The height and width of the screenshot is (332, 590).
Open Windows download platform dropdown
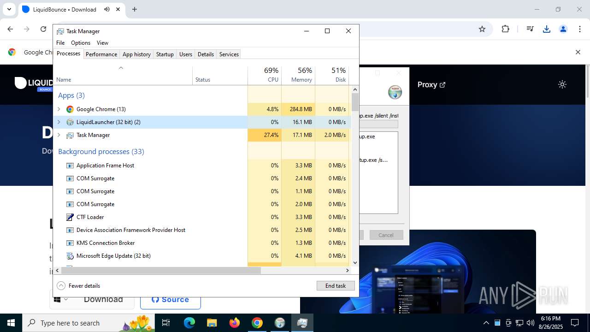(61, 299)
